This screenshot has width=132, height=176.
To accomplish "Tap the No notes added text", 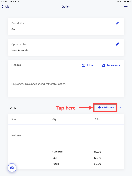I will [21, 50].
